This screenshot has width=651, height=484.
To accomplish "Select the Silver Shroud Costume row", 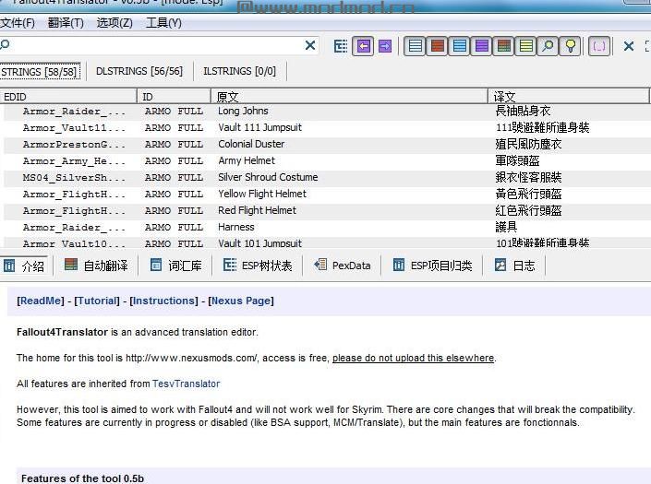I will pos(327,177).
